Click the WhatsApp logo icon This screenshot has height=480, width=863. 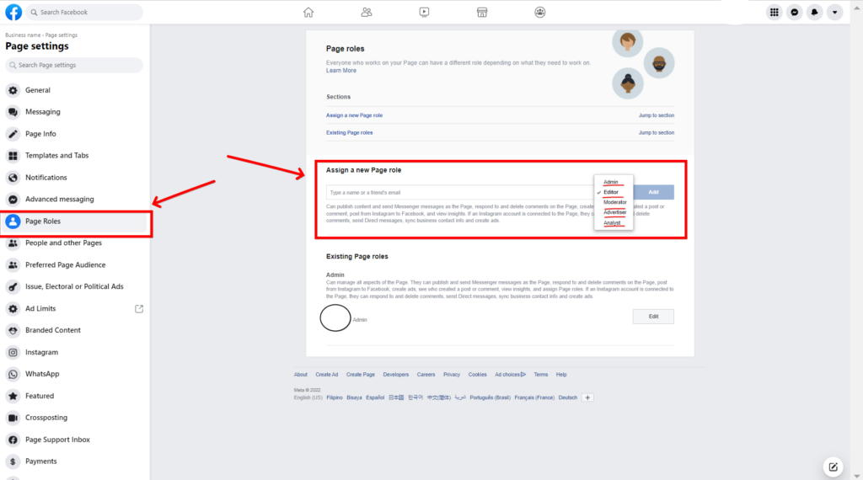click(x=13, y=374)
